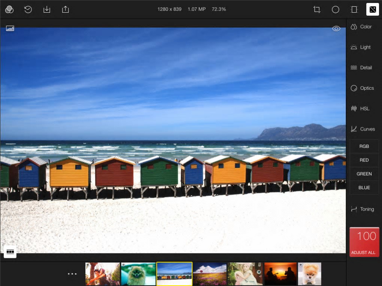382x286 pixels.
Task: Select the sunset silhouette thumbnail
Action: coord(280,274)
